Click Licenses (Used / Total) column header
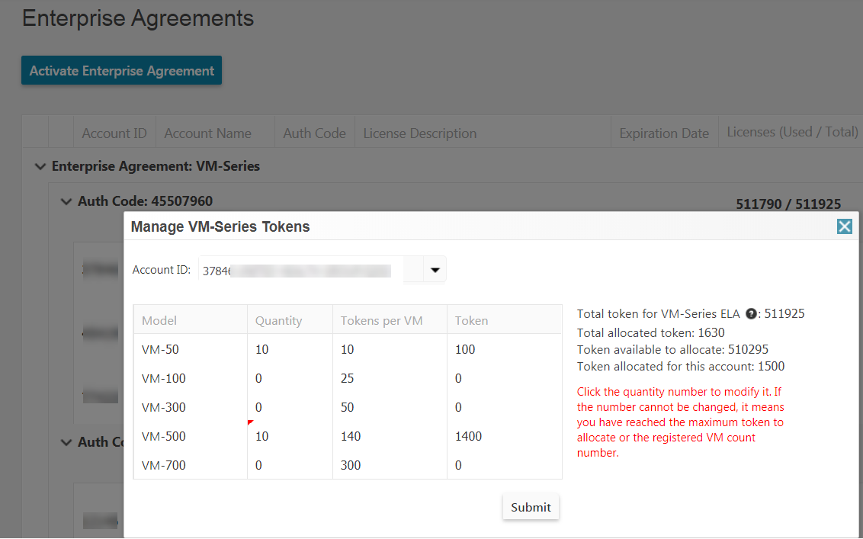 [x=792, y=132]
